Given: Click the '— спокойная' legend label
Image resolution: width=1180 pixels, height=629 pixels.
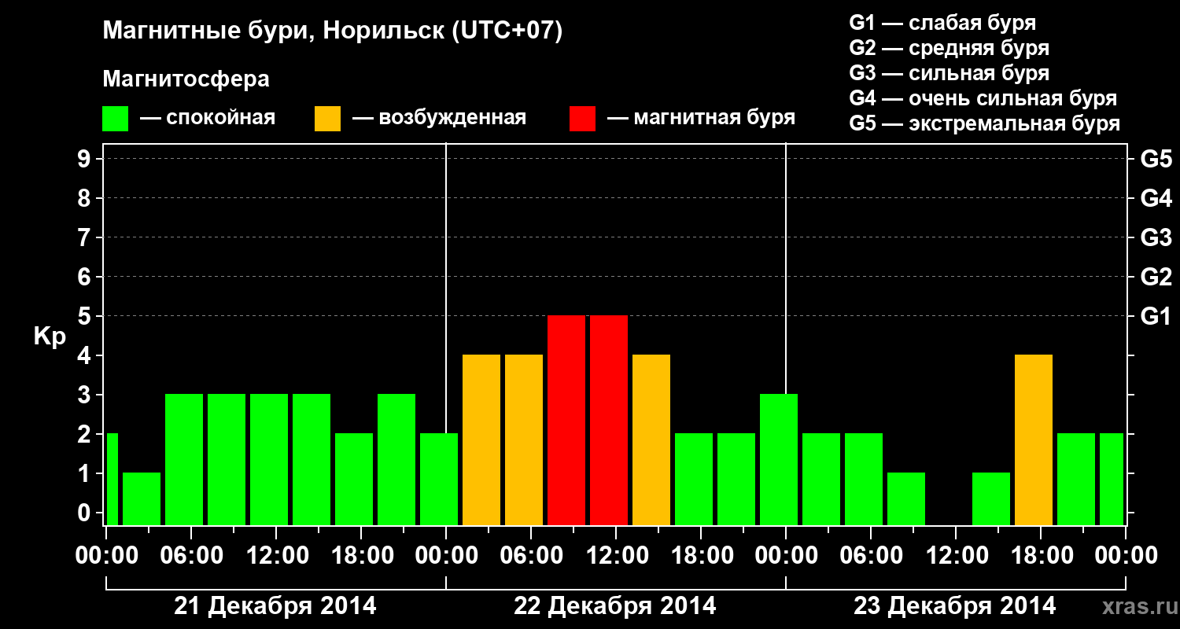Looking at the screenshot, I should point(208,118).
